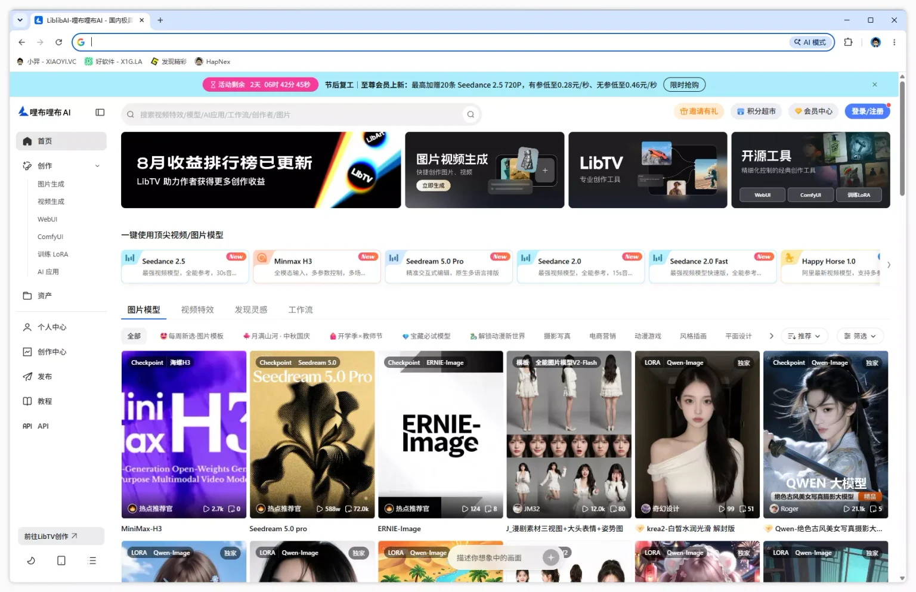Show more categories with right chevron
The width and height of the screenshot is (916, 592).
771,336
